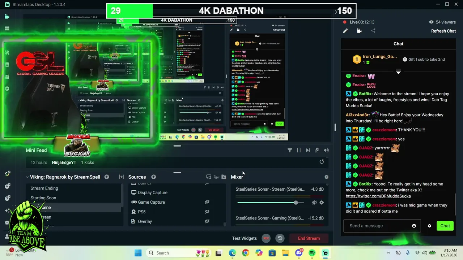The width and height of the screenshot is (463, 260).
Task: Click the video camera icon under Live
Action: pos(359,31)
